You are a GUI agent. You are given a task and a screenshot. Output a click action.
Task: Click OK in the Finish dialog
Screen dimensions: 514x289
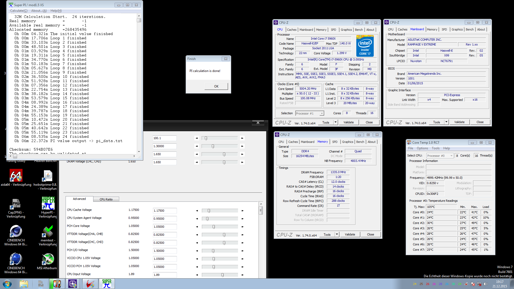click(x=216, y=86)
